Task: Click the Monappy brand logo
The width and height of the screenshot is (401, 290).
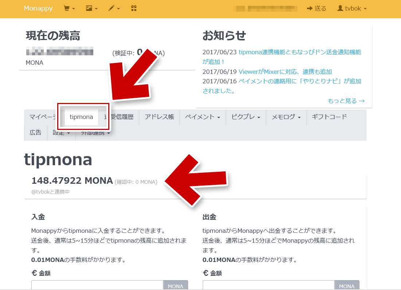Action: tap(38, 8)
